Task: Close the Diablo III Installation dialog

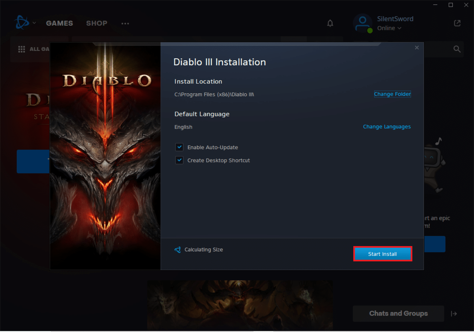Action: click(x=417, y=48)
